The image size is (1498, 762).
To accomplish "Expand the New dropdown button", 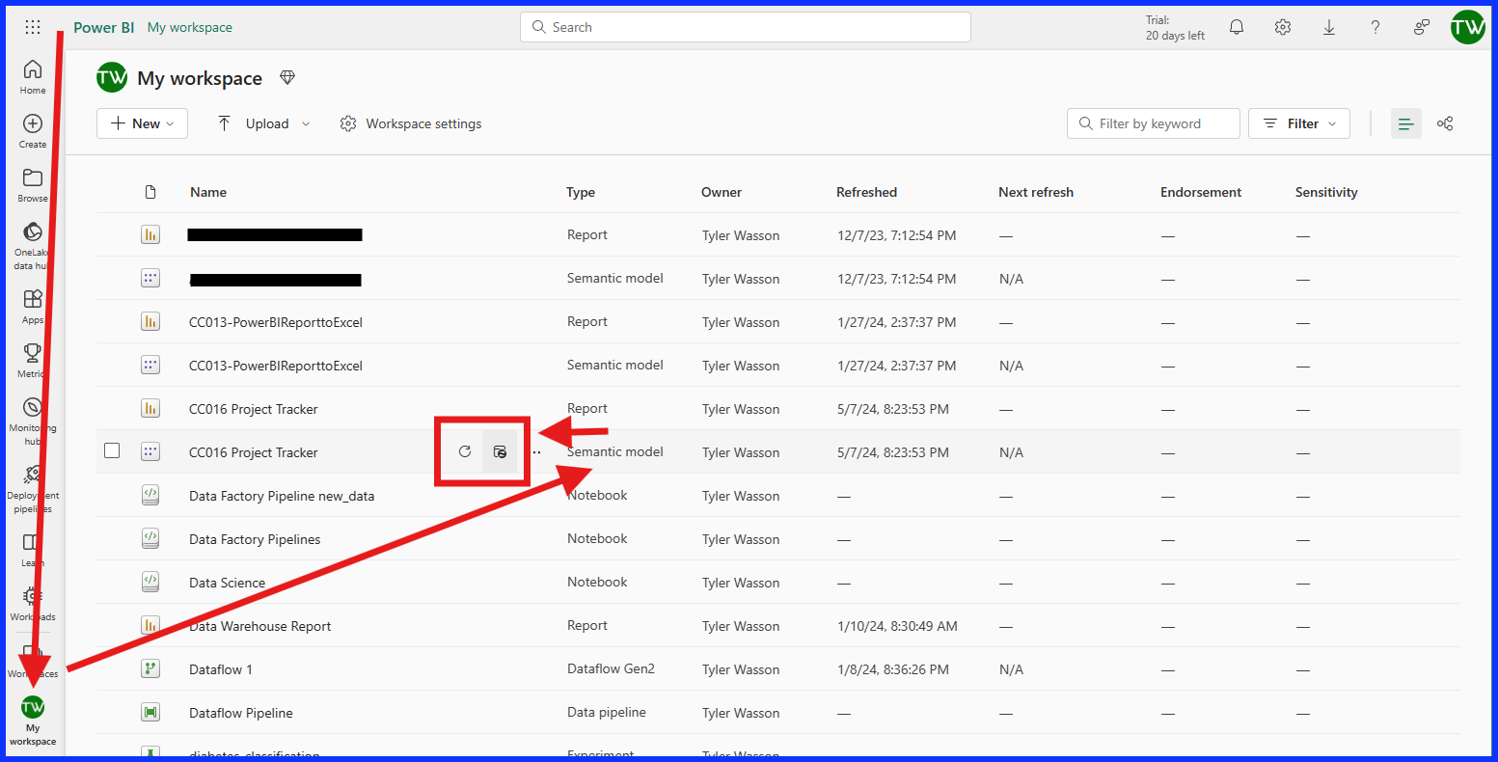I will point(142,123).
